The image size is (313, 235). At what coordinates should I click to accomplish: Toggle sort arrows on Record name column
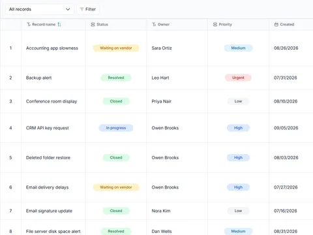tap(59, 24)
